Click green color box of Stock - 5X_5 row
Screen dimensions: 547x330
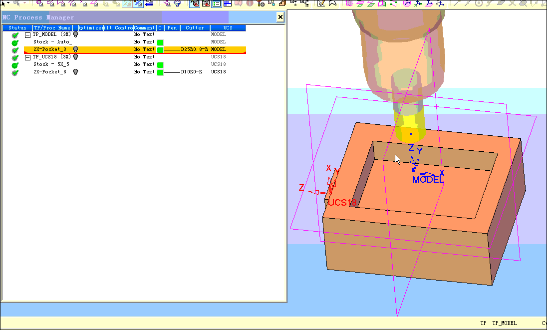pos(160,65)
